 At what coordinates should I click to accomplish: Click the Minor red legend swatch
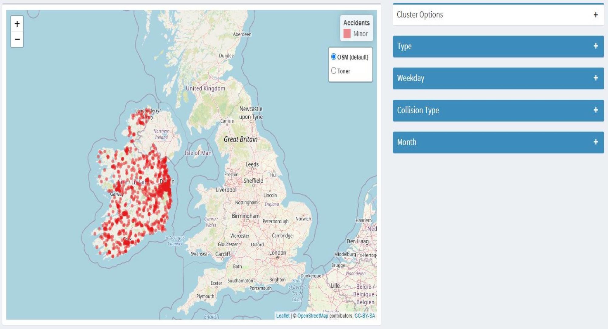click(x=347, y=34)
